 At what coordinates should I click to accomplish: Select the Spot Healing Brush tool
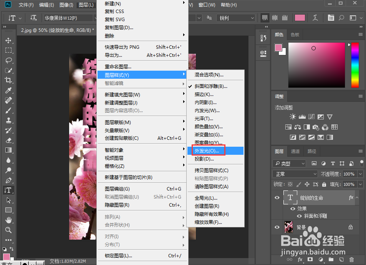8,100
